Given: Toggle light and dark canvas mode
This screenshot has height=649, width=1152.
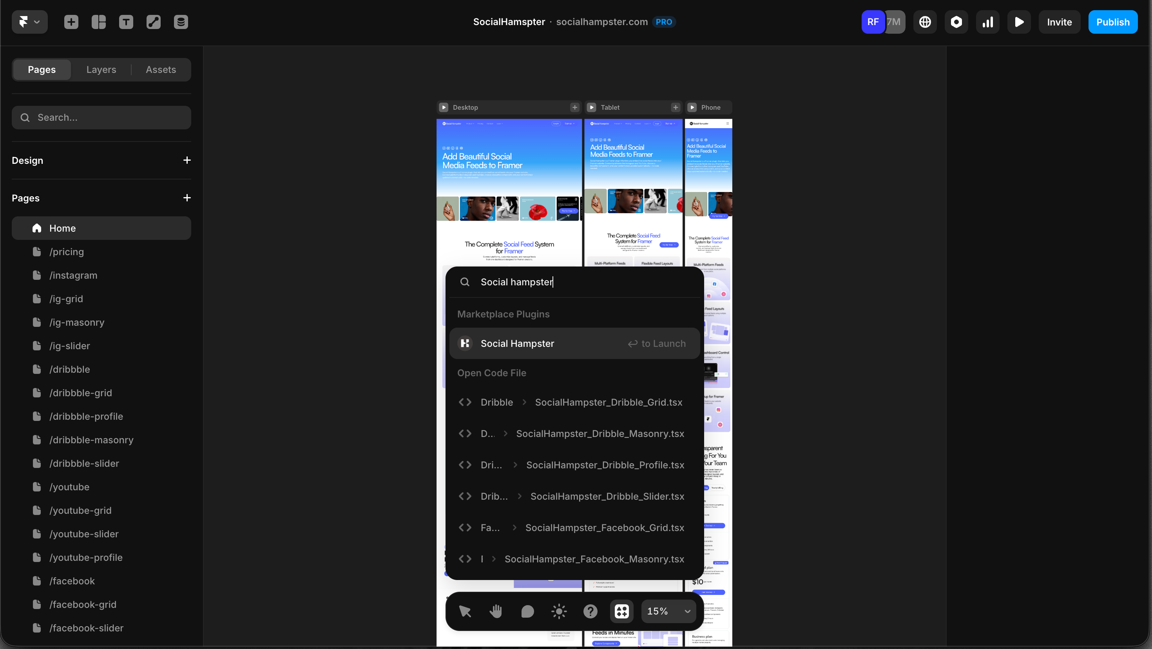Looking at the screenshot, I should pyautogui.click(x=559, y=611).
